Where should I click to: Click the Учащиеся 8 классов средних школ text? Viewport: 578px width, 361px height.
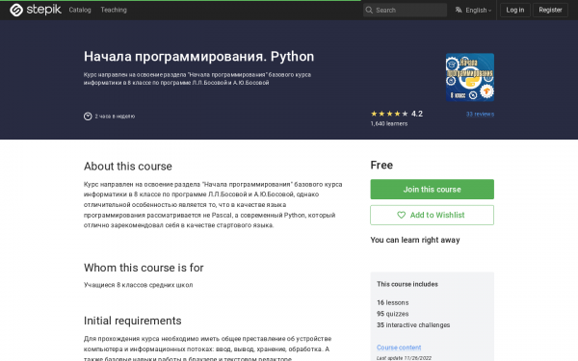138,285
